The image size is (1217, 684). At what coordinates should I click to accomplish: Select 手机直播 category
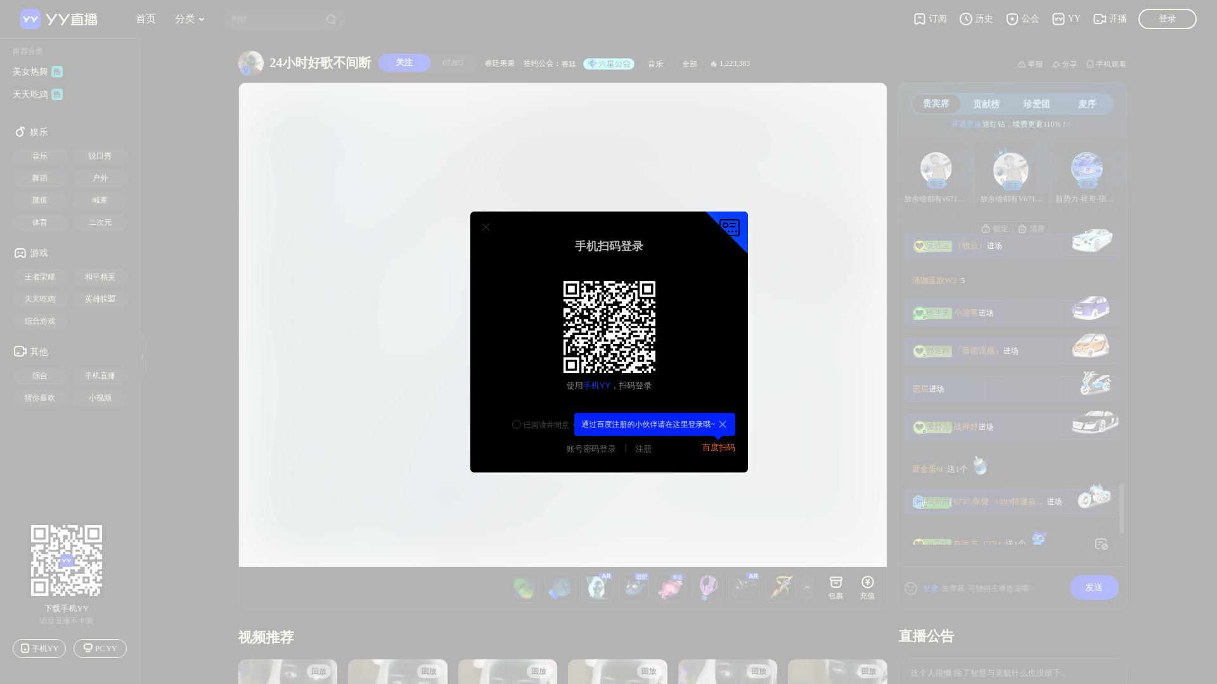100,376
